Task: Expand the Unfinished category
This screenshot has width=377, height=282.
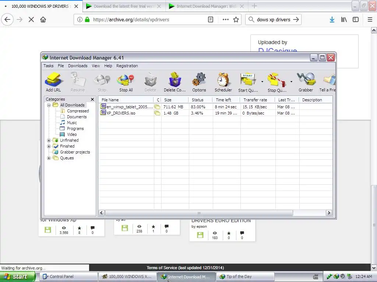Action: [x=49, y=140]
